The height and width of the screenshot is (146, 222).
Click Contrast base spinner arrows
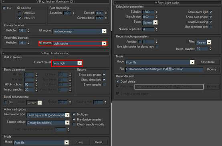coord(106,18)
